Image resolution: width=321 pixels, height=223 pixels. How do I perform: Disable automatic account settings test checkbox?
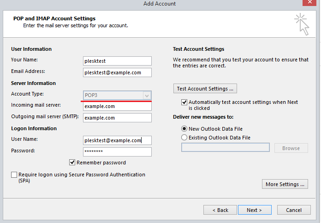pyautogui.click(x=184, y=102)
